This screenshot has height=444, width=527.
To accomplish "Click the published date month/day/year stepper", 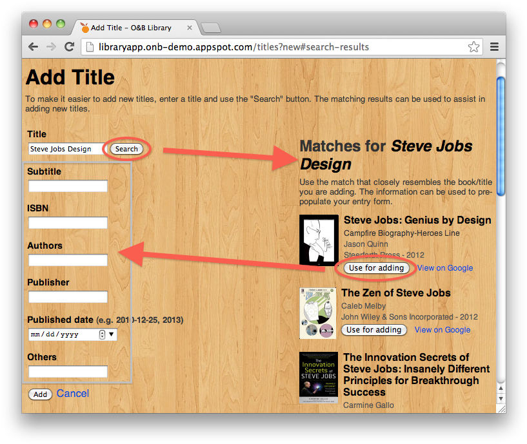I will (x=103, y=334).
